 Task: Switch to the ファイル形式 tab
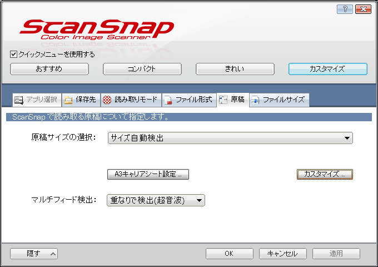(189, 100)
